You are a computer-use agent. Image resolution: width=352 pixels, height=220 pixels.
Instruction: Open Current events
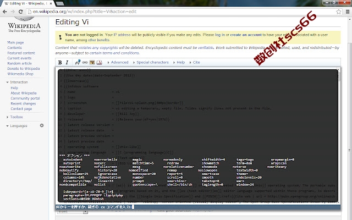tap(19, 58)
